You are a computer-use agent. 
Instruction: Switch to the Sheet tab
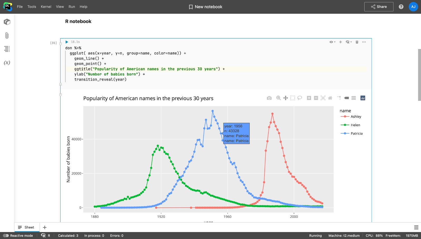pos(27,227)
